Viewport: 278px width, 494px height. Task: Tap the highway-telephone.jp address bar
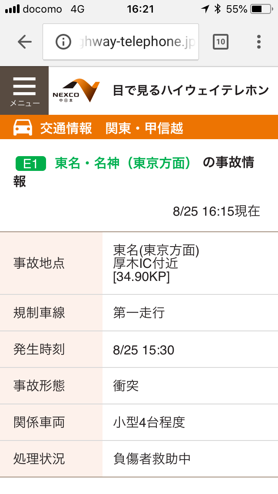[130, 42]
